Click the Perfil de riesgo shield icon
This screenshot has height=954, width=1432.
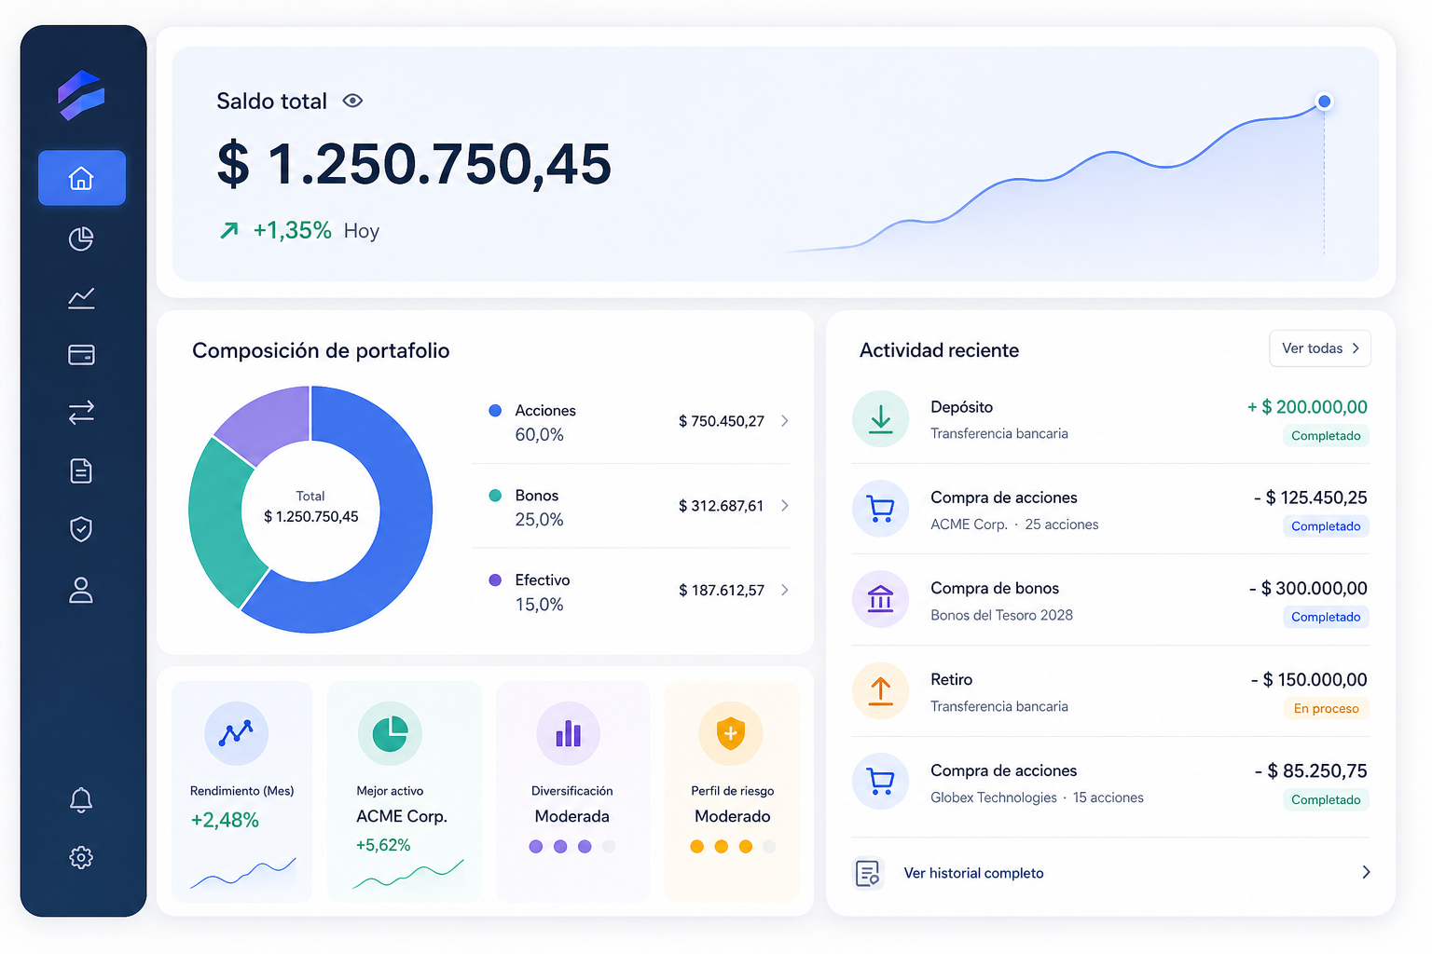(731, 733)
